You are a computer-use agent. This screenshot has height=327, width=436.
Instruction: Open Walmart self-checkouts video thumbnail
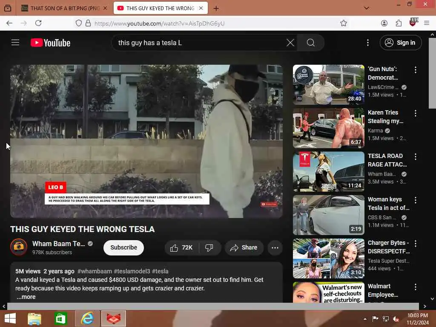point(328,292)
